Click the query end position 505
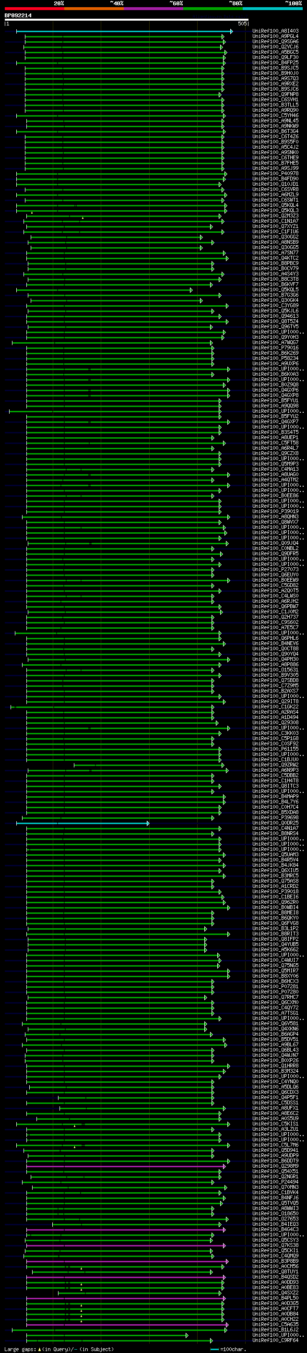The width and height of the screenshot is (307, 1353). 242,24
